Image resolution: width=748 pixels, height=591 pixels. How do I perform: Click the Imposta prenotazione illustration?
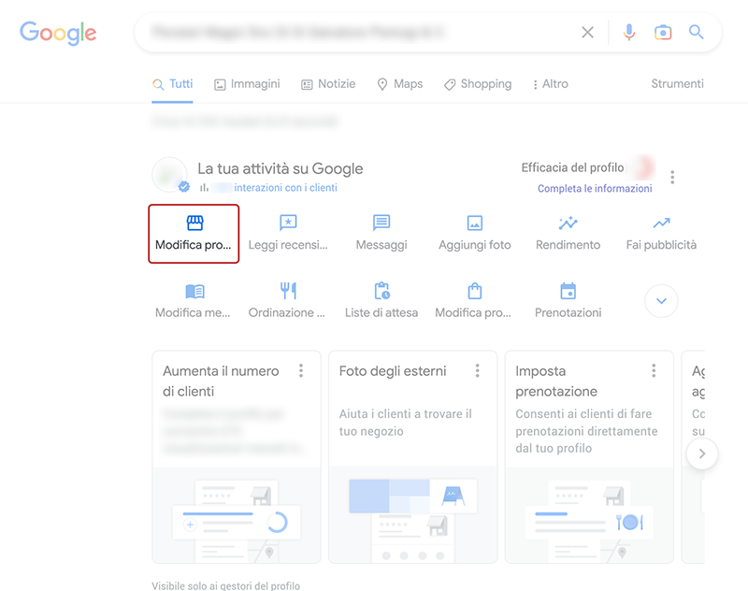coord(589,515)
